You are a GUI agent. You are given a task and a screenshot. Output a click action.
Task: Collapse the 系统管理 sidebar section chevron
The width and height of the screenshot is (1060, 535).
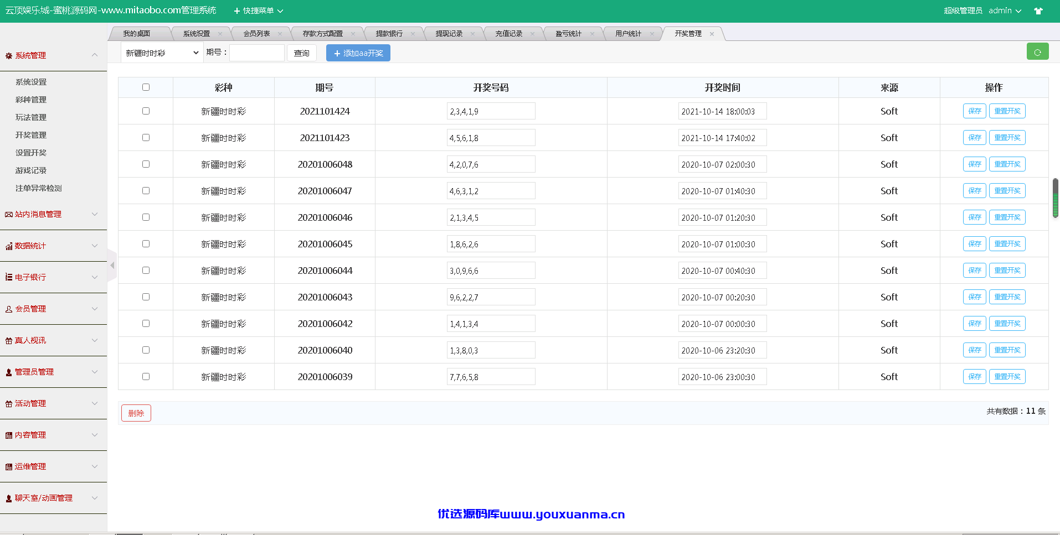click(x=95, y=55)
